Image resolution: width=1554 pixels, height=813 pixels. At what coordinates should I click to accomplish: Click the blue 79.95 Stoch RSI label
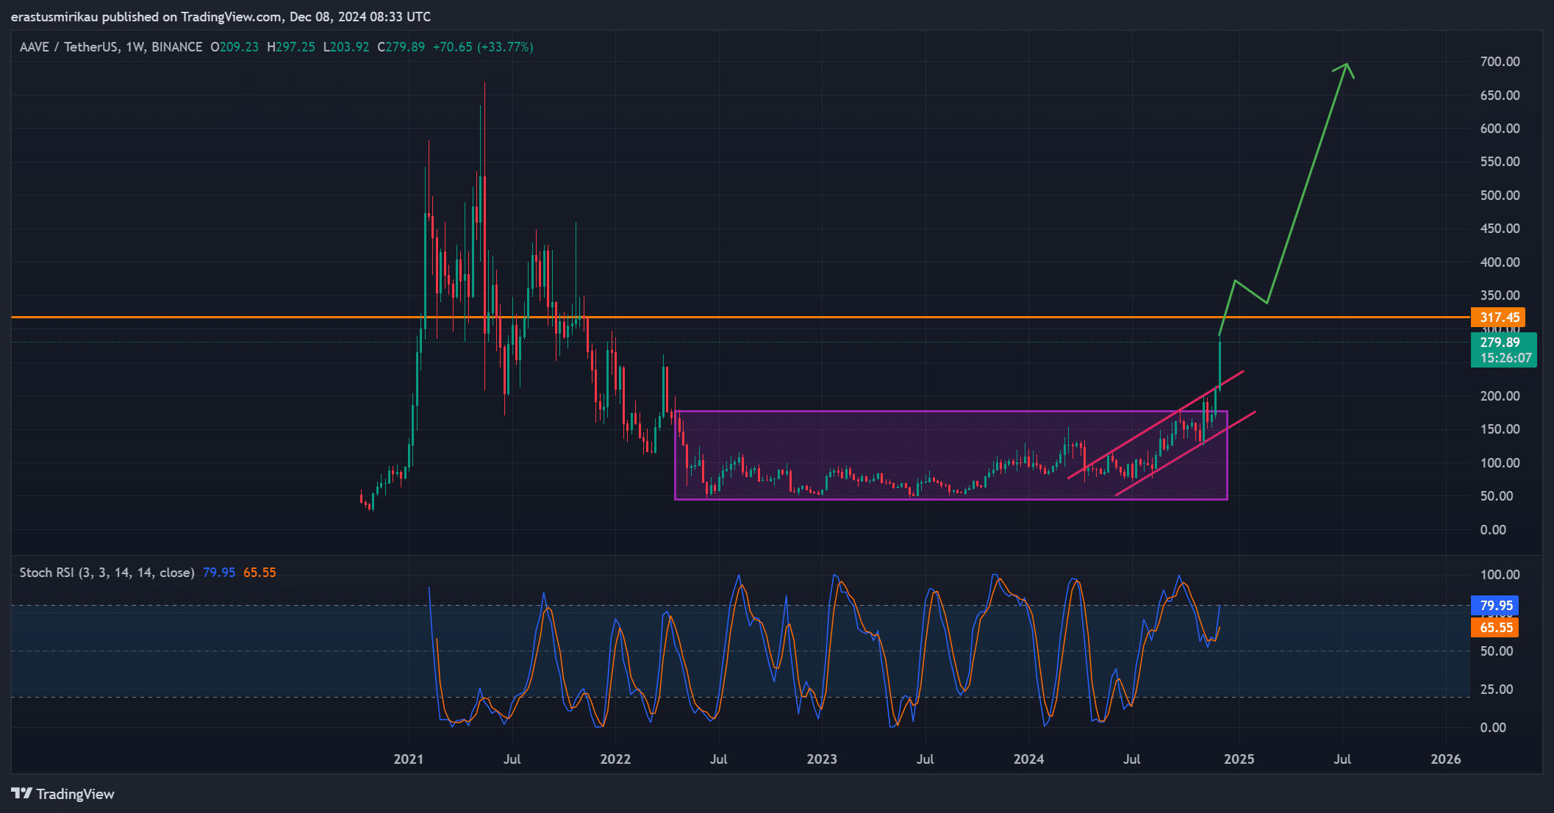(x=1495, y=606)
